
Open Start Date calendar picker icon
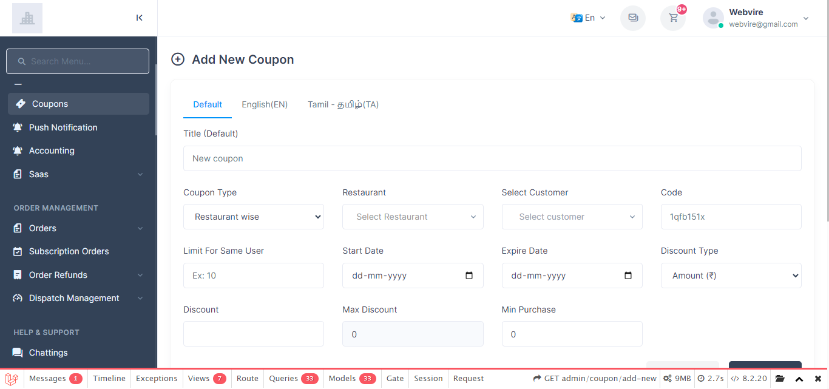(469, 276)
